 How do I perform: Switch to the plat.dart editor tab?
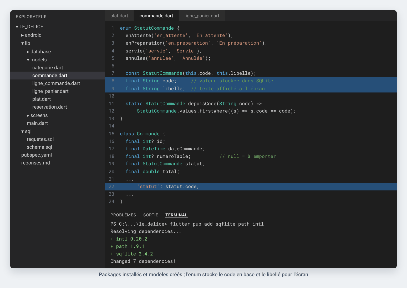pos(119,16)
